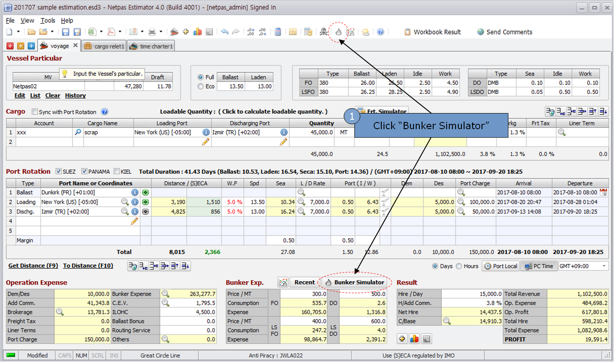Select the Eco speed radio button
The width and height of the screenshot is (614, 362).
(x=200, y=86)
